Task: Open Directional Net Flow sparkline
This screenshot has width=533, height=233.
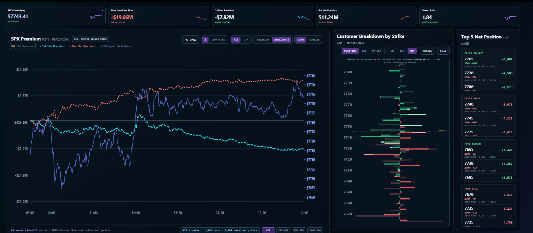Action: [200, 18]
